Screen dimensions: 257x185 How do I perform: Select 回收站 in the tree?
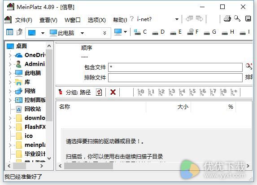(28, 109)
